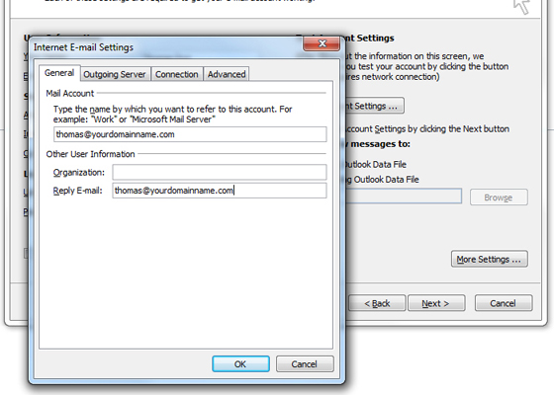Screen dimensions: 554x395
Task: Click the Organization input field
Action: click(x=220, y=173)
